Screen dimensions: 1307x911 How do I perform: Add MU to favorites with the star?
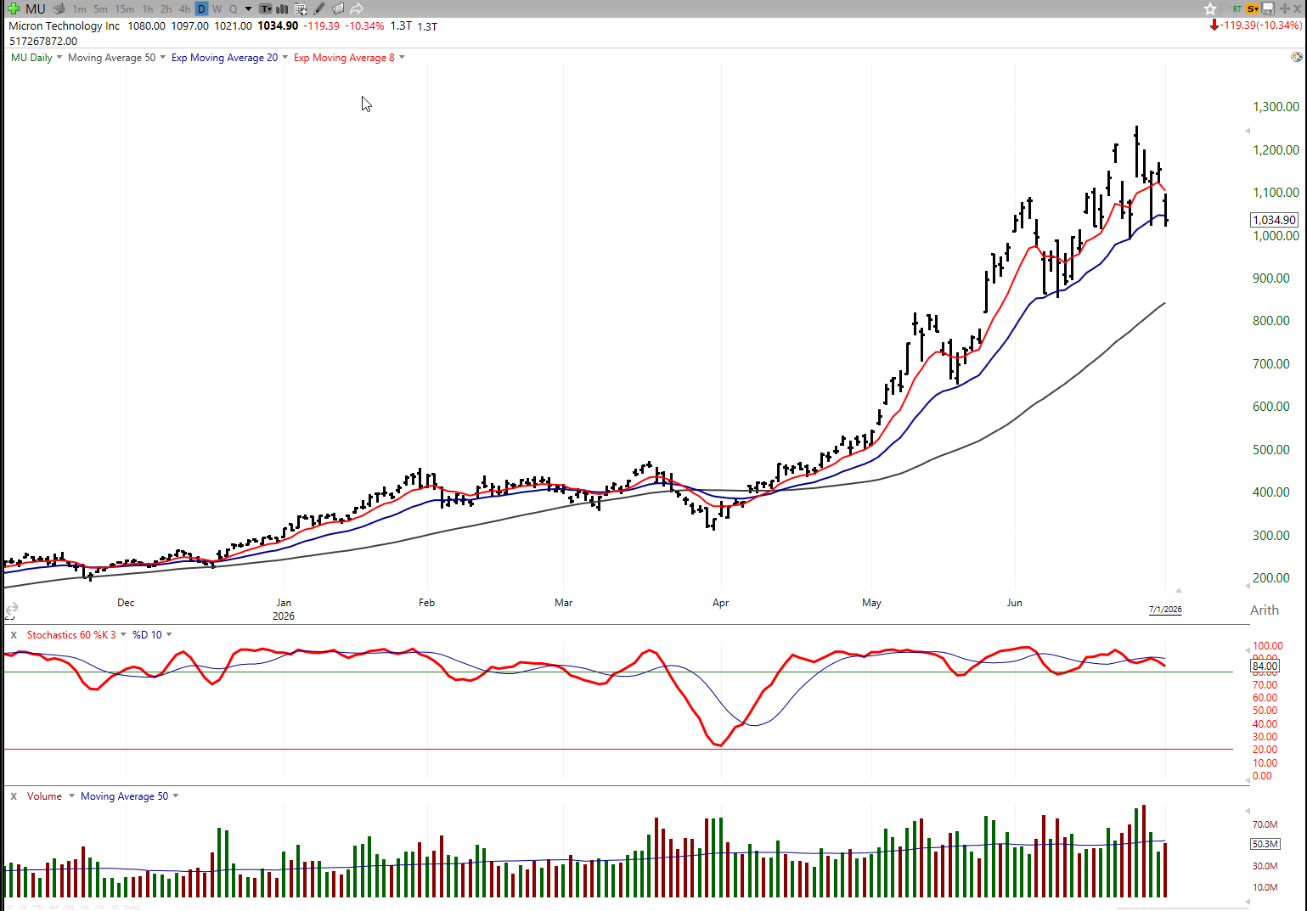pyautogui.click(x=1210, y=8)
